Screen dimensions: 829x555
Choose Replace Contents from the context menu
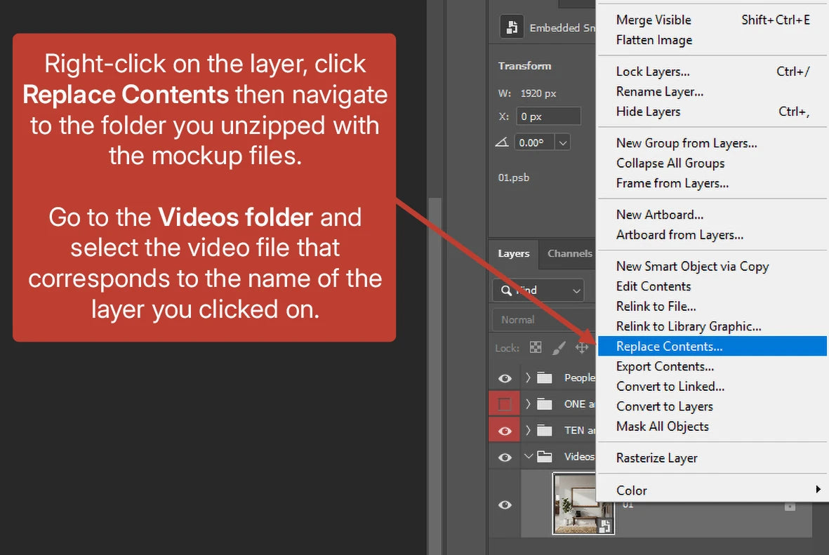(x=669, y=346)
